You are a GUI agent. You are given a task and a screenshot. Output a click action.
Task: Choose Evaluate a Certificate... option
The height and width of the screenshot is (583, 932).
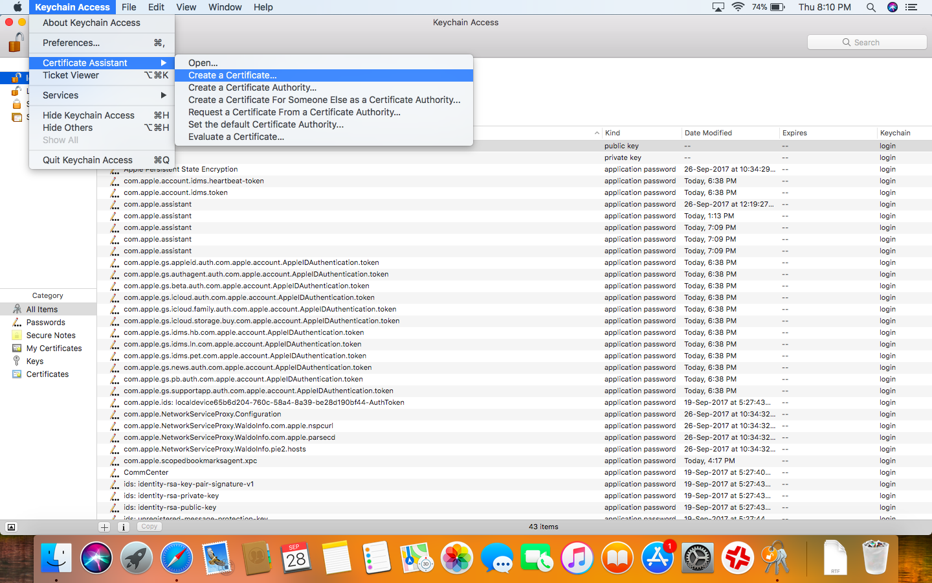pos(324,137)
